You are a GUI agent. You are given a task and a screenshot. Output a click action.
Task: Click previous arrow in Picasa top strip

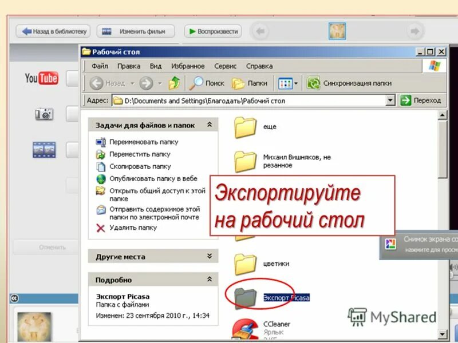tap(260, 31)
